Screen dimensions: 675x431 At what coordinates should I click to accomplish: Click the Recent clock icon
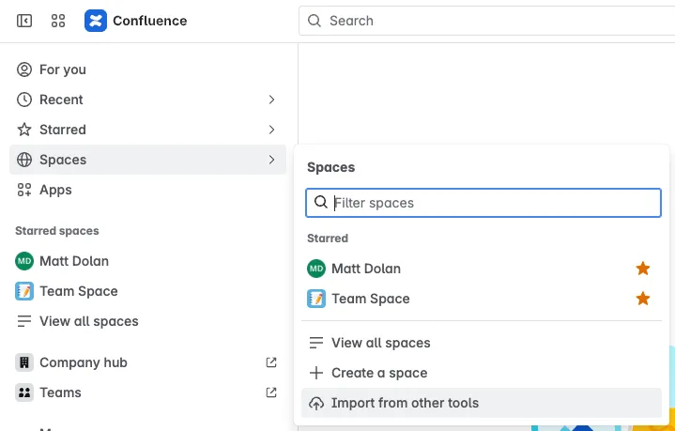[24, 100]
